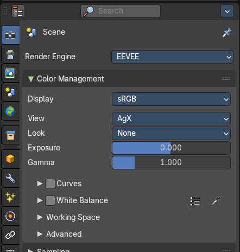The width and height of the screenshot is (240, 252).
Task: Expand the White Balance subpanel arrow
Action: (x=40, y=200)
